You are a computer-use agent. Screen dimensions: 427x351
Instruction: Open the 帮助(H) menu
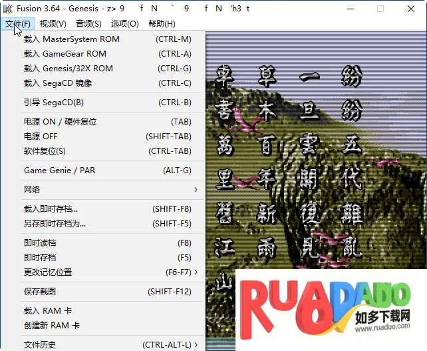(x=162, y=24)
